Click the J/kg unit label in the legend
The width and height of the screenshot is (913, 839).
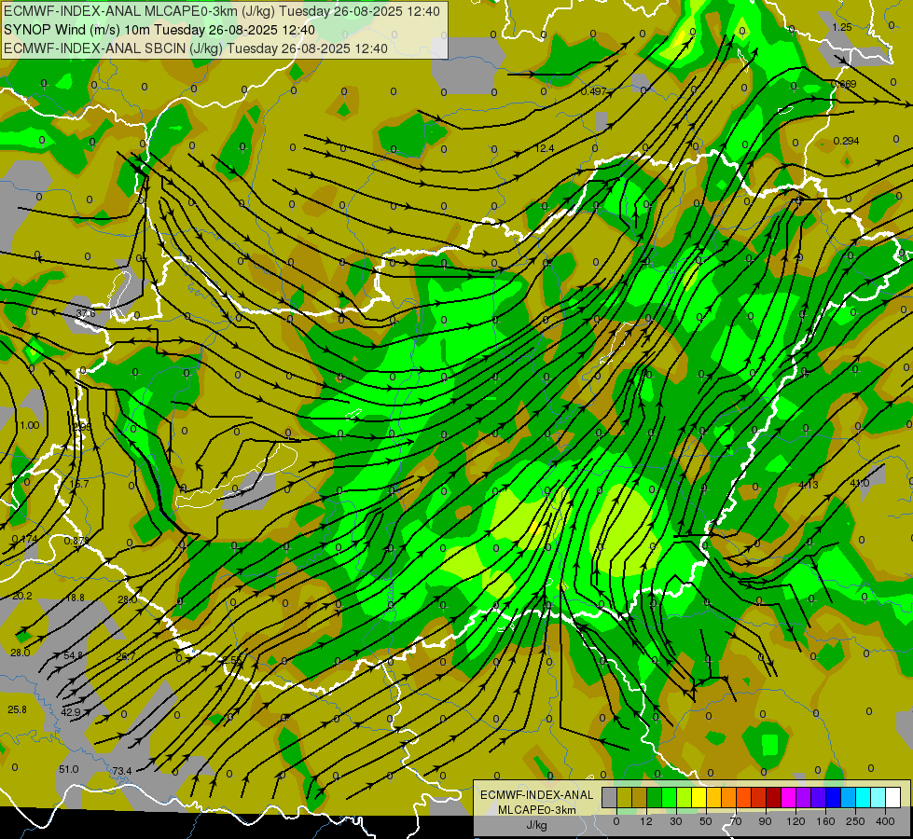537,825
